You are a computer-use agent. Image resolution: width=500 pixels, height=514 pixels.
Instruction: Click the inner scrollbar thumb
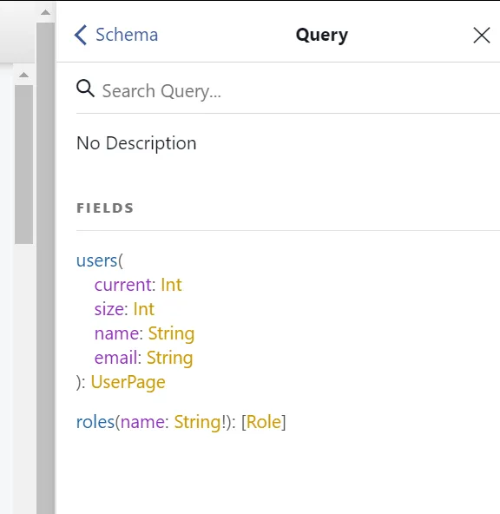point(23,165)
